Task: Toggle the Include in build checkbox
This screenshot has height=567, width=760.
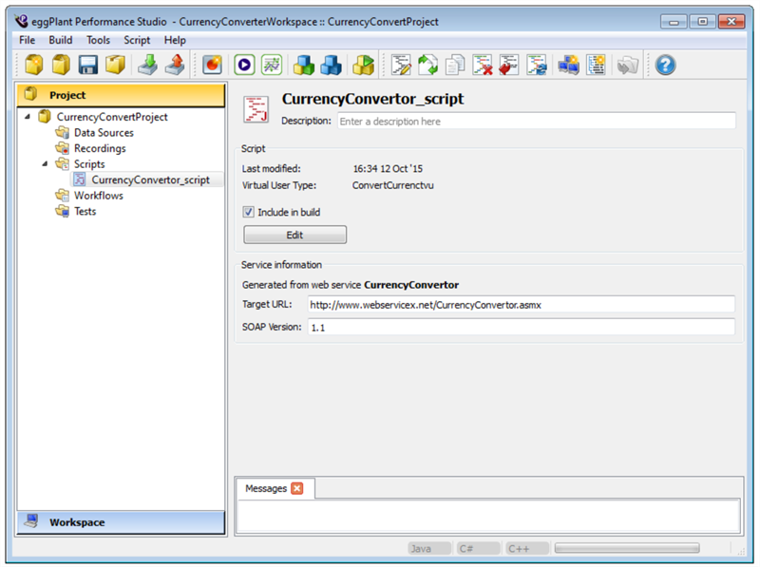Action: click(249, 212)
